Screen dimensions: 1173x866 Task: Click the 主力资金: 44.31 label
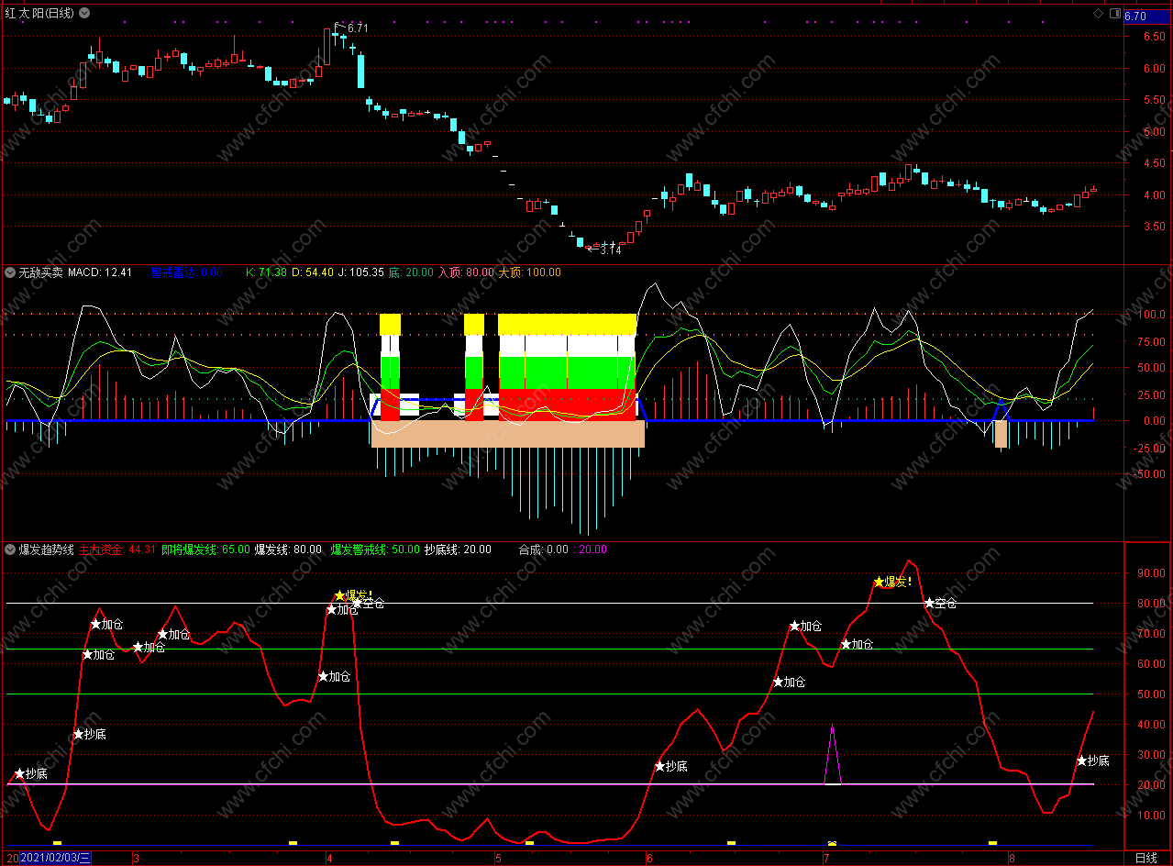pos(117,550)
